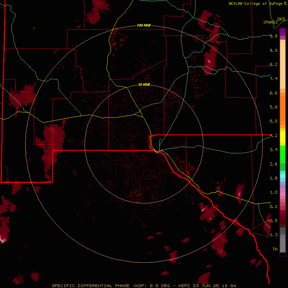Click the bright yellow segment of the color bar
This screenshot has width=288, height=288.
click(283, 137)
